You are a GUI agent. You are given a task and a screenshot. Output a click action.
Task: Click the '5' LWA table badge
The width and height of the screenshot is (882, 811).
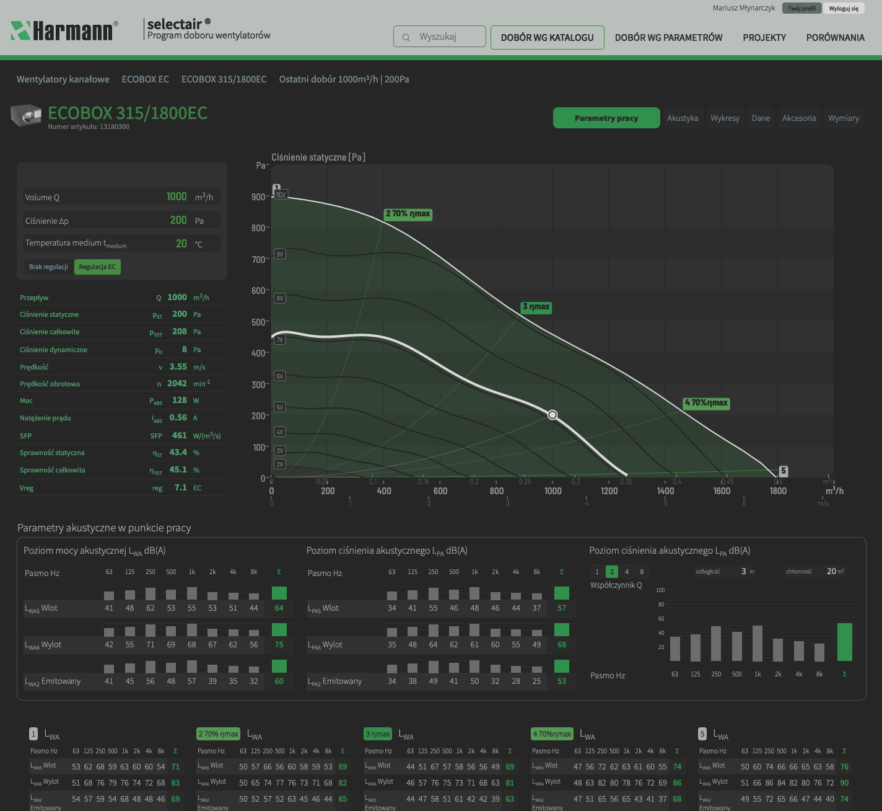702,734
